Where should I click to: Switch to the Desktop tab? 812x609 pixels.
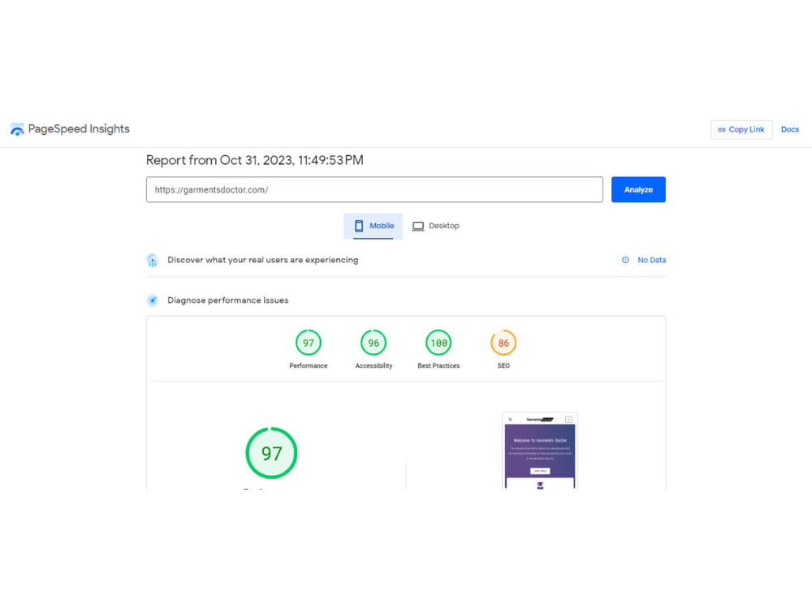click(435, 226)
